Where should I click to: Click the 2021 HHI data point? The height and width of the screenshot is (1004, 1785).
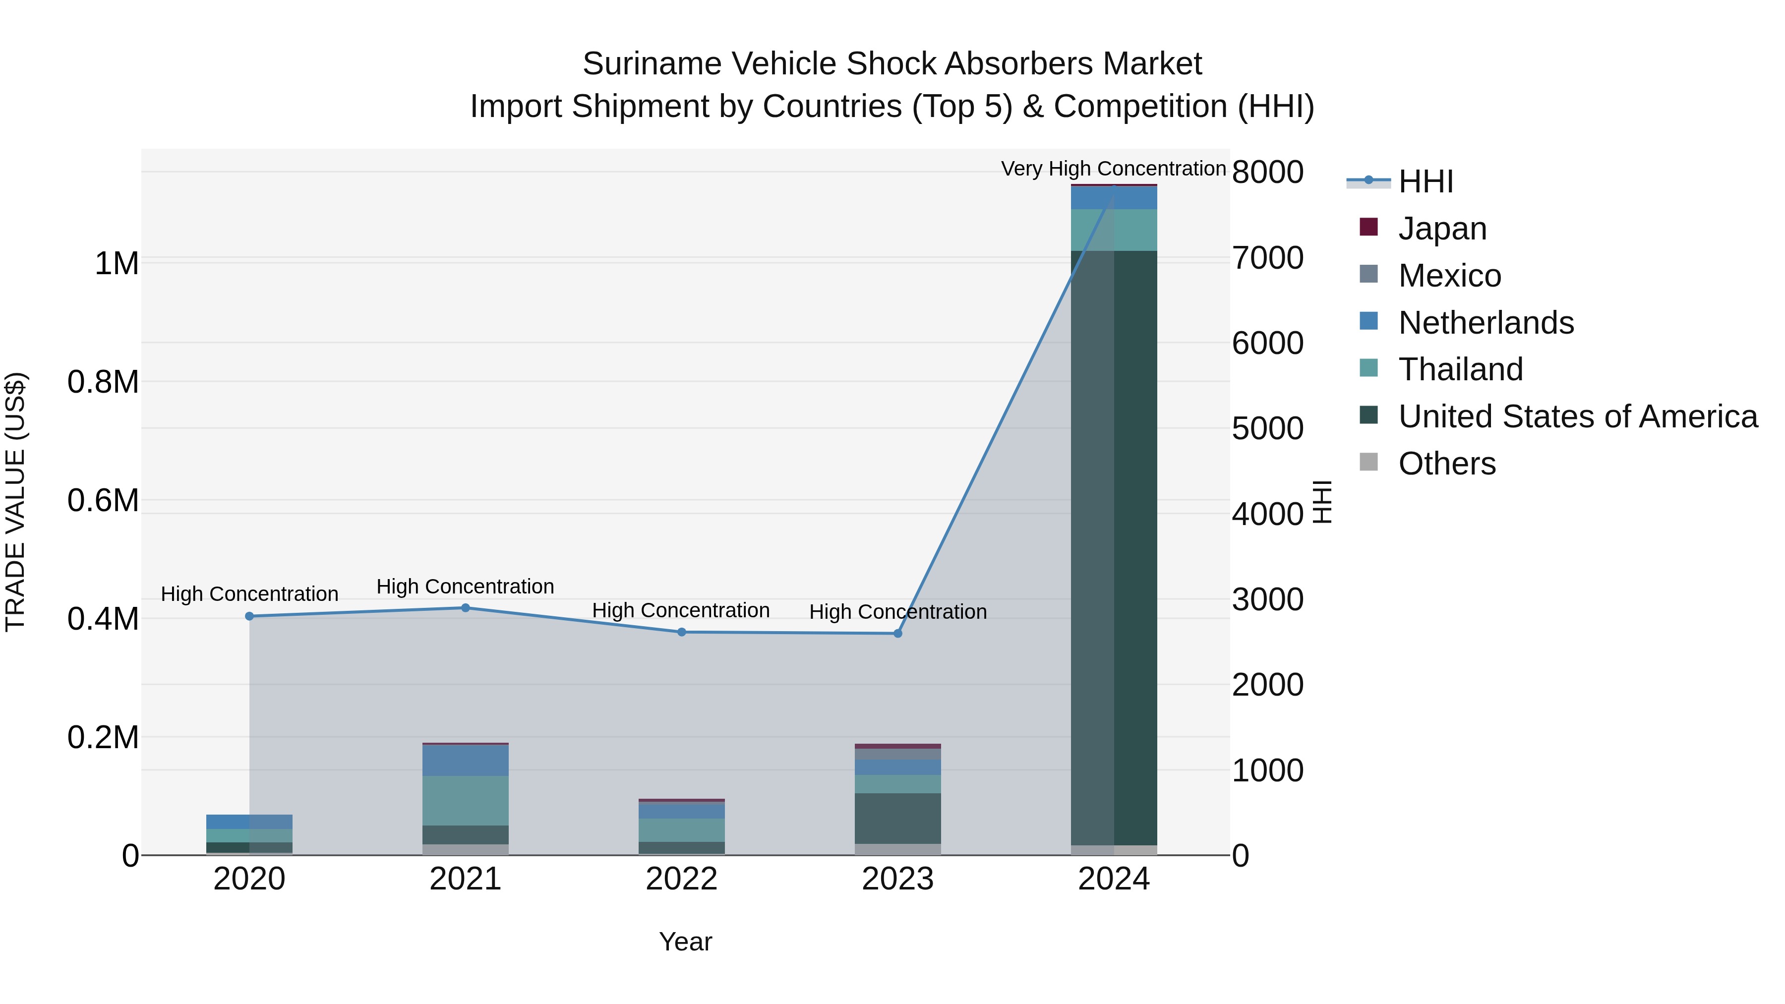click(x=466, y=608)
